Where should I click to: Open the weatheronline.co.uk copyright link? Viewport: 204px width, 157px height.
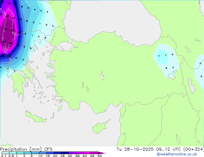[177, 154]
